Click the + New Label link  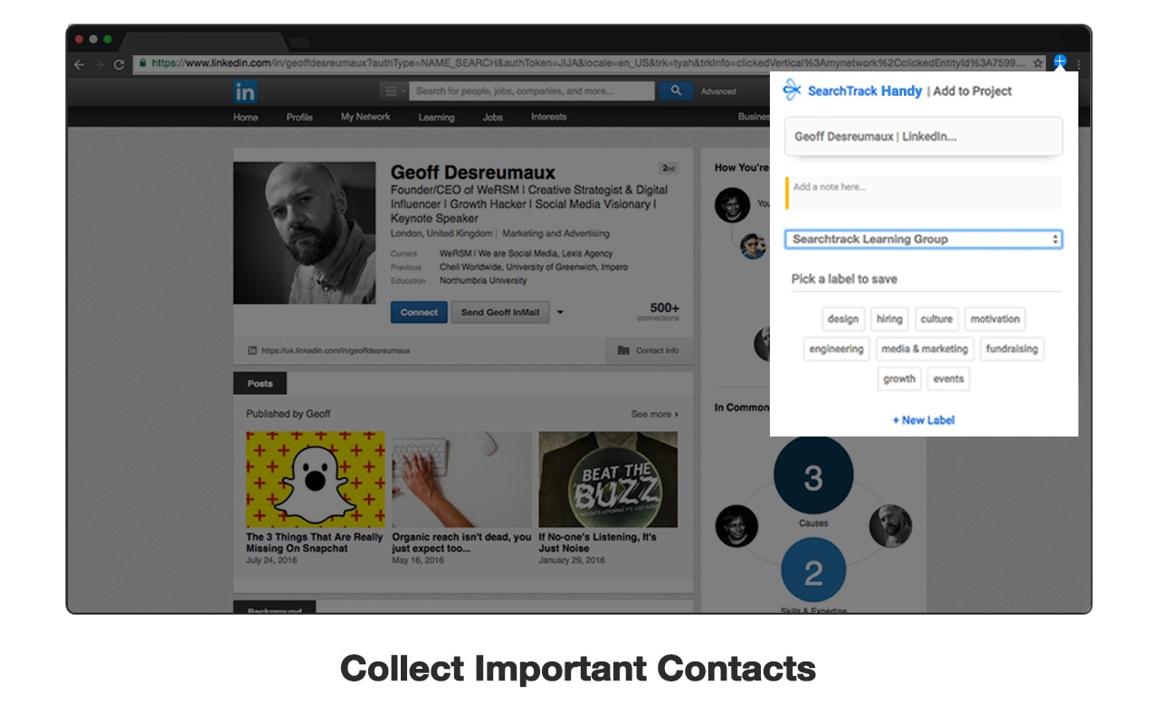click(924, 420)
